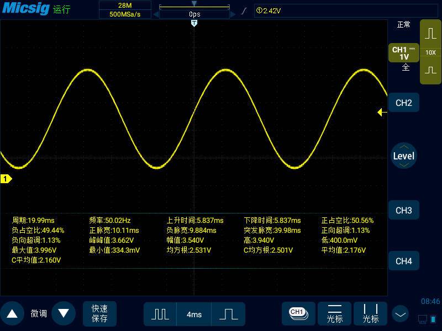Open the 4ms timebase setting
Screen dimensions: 442x331
(x=194, y=314)
